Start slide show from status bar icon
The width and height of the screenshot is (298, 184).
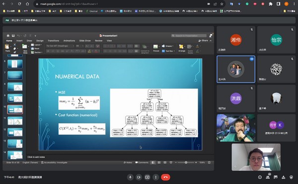point(171,162)
